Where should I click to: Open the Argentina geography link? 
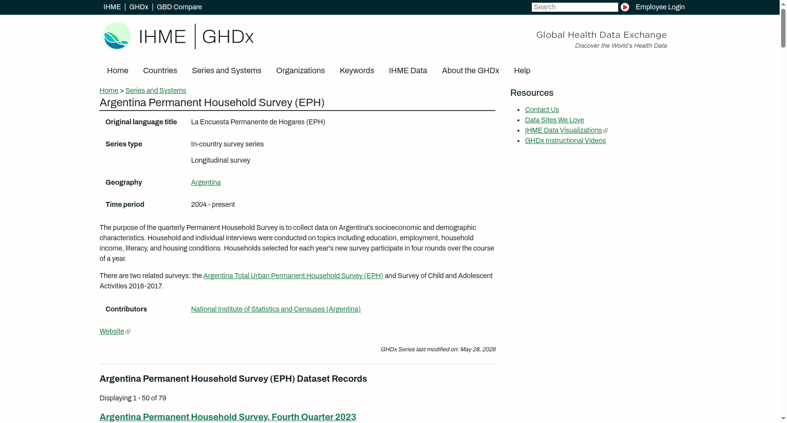point(206,182)
